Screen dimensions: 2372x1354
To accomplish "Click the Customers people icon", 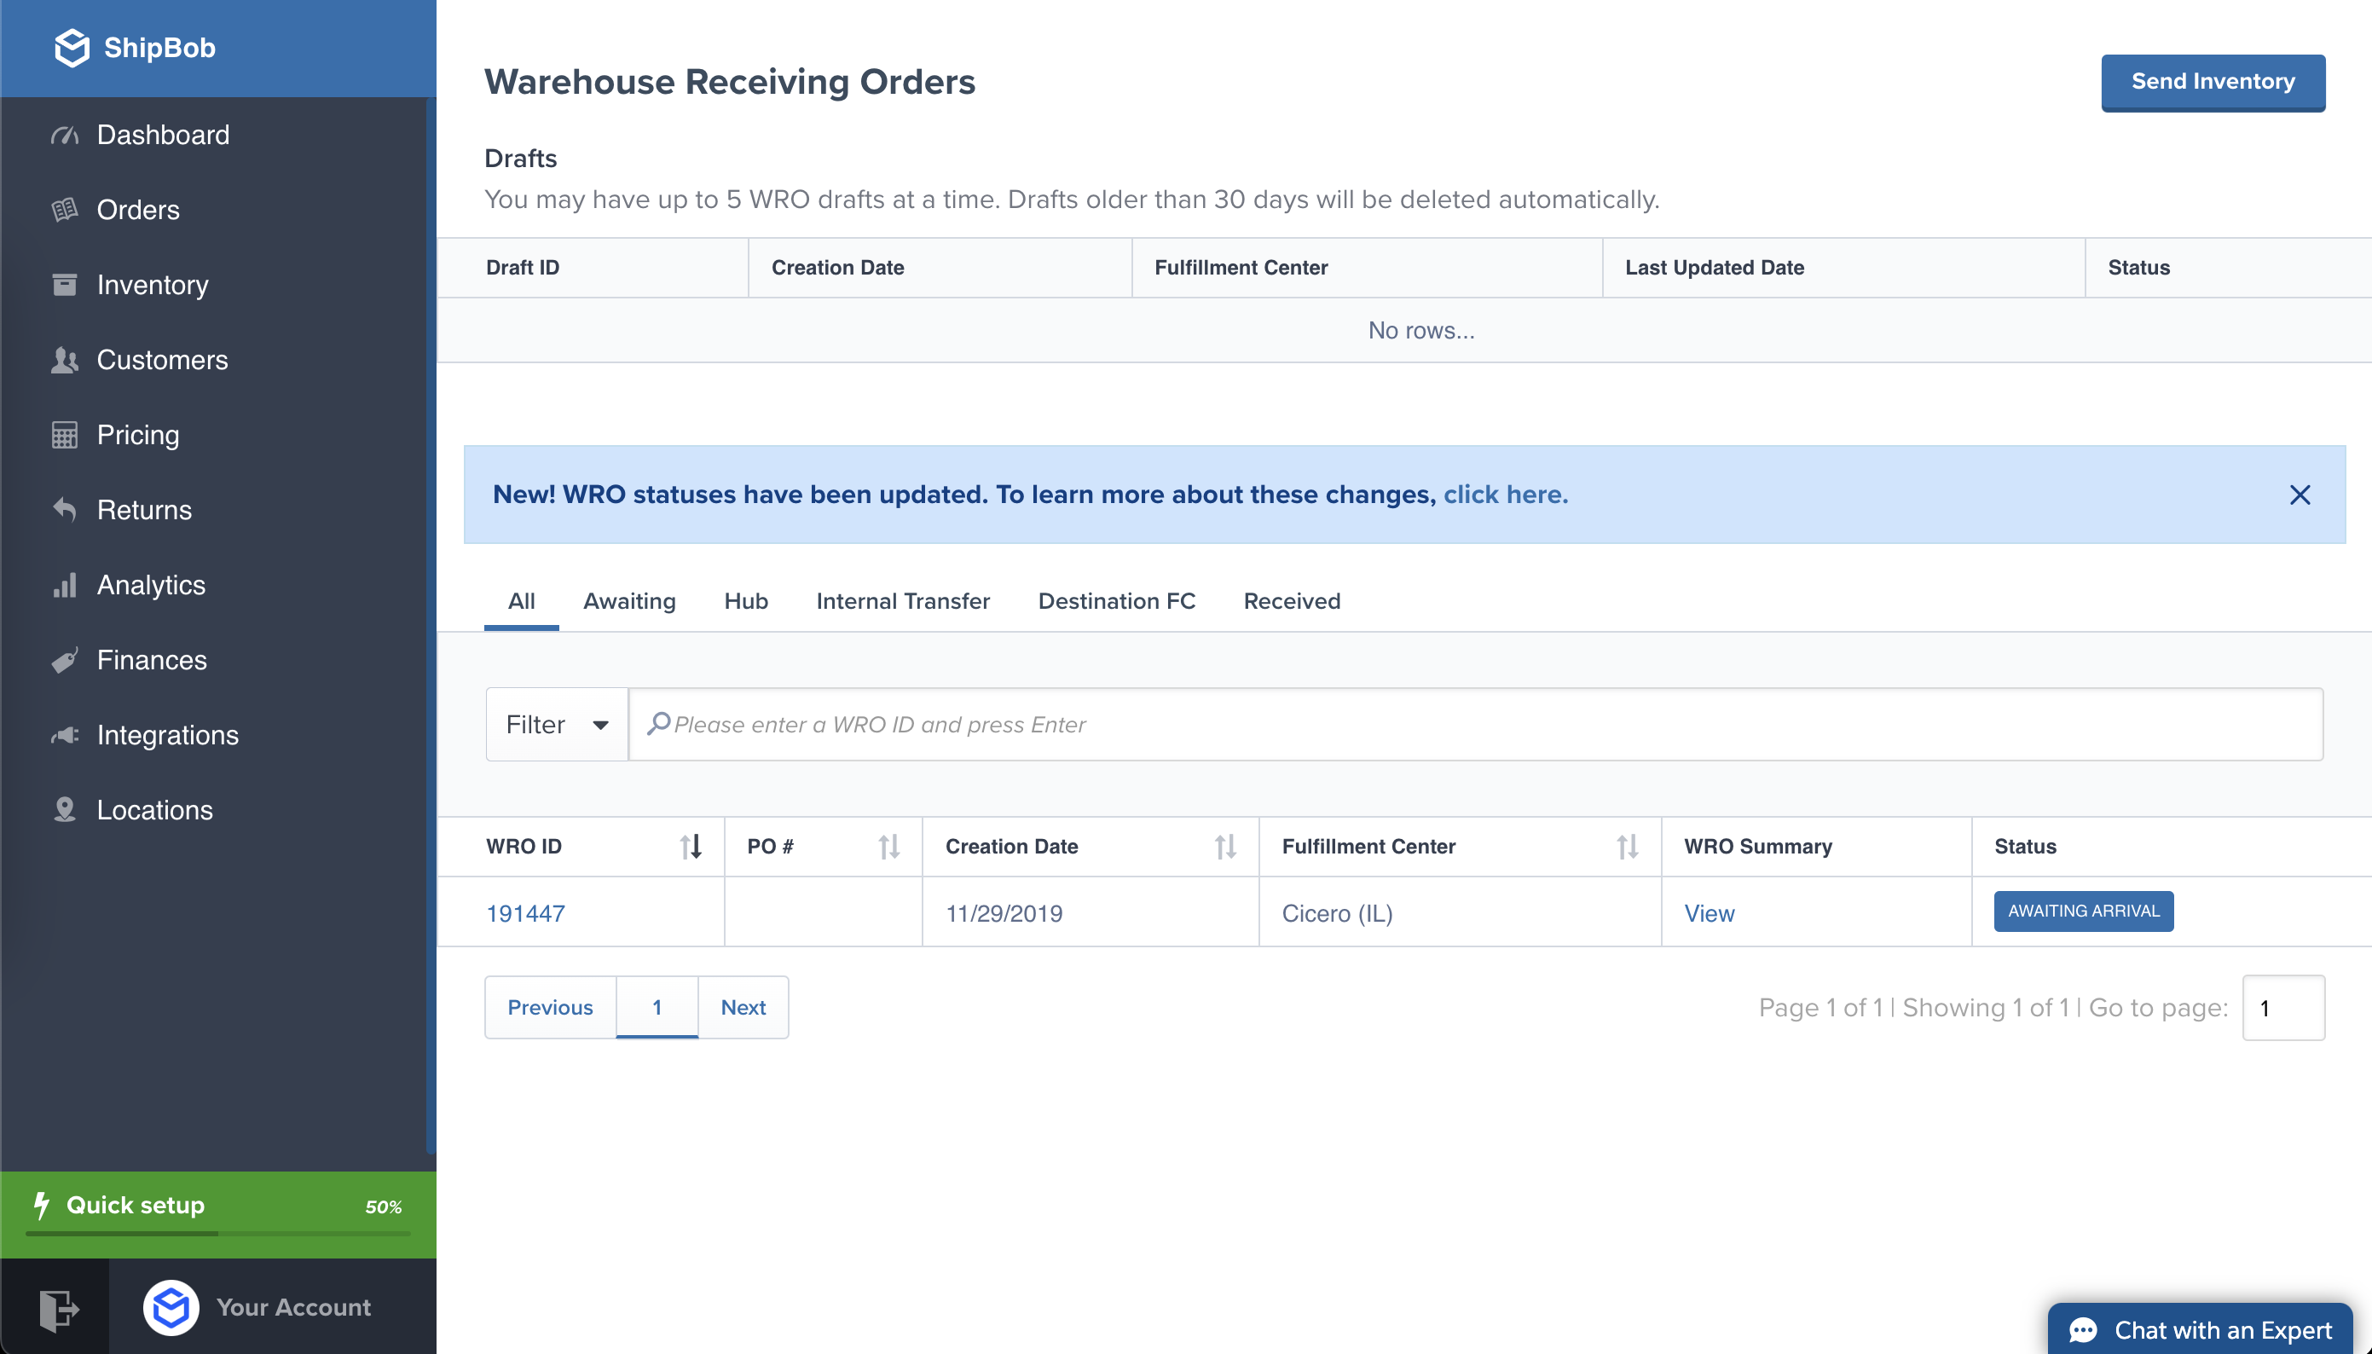I will point(64,360).
